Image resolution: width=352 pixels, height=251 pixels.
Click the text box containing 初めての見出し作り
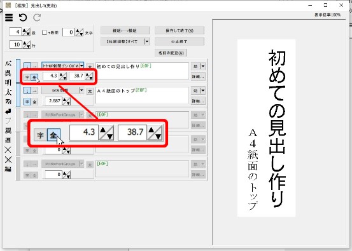[x=142, y=71]
